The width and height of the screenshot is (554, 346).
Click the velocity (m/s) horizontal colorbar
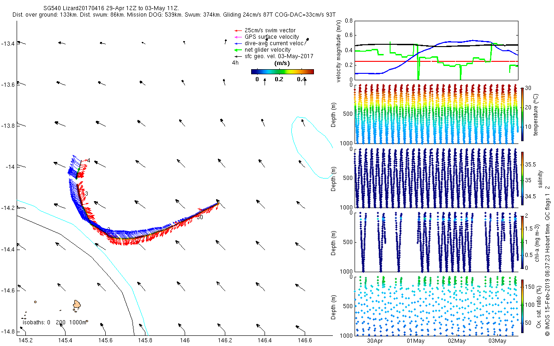coord(282,72)
